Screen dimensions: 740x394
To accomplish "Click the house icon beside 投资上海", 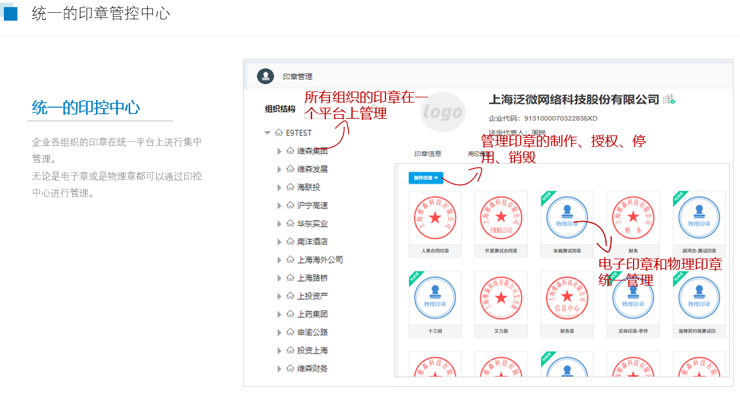I will (290, 350).
